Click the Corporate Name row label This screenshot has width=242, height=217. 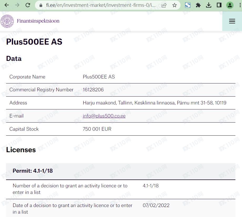[27, 77]
